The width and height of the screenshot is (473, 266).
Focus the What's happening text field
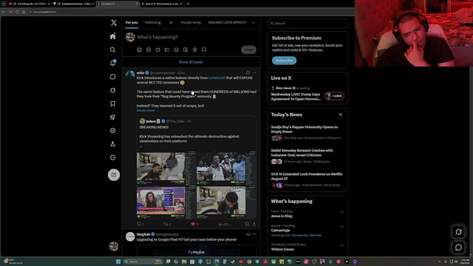pyautogui.click(x=196, y=37)
